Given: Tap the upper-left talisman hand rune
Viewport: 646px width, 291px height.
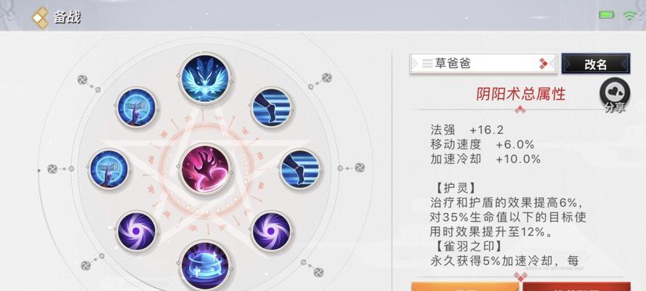Looking at the screenshot, I should (136, 107).
